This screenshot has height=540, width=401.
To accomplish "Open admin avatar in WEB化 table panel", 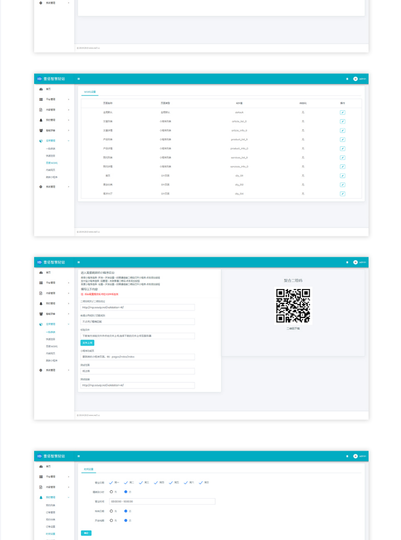I will pyautogui.click(x=355, y=79).
